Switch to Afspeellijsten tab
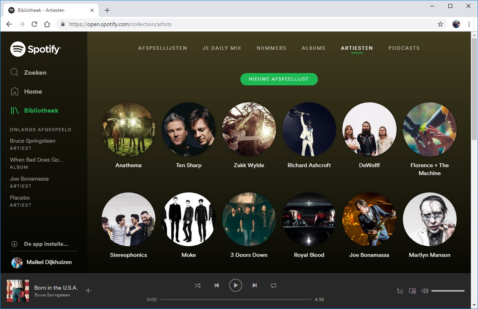Screen dimensions: 478x309 [x=162, y=48]
